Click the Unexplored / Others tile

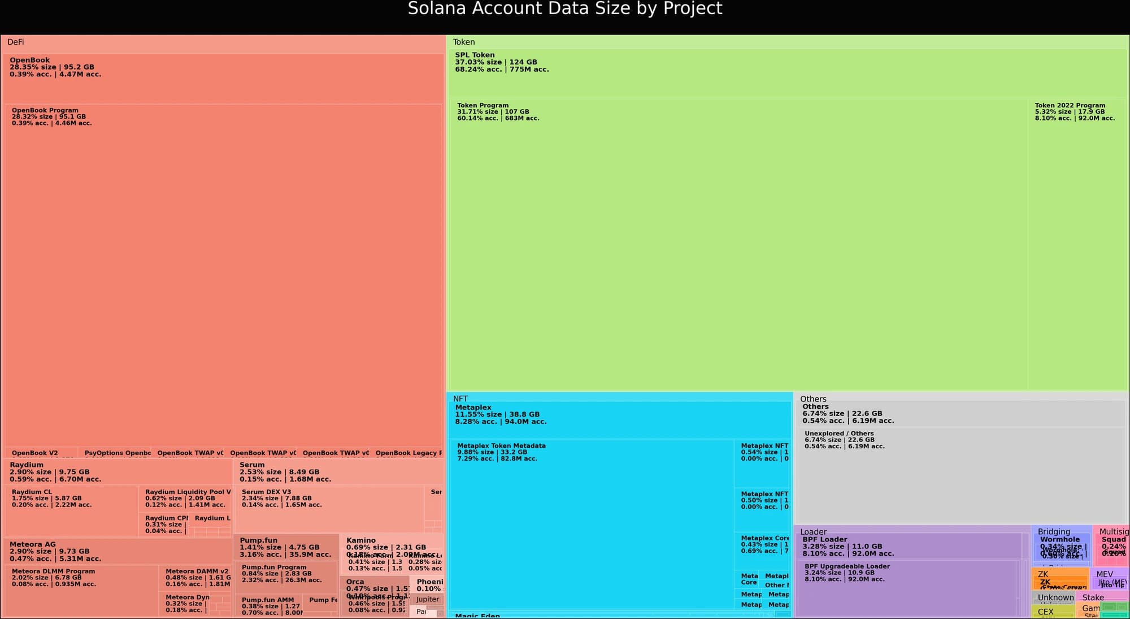960,475
